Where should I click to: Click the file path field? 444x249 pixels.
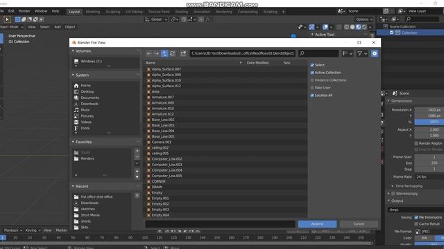point(242,53)
